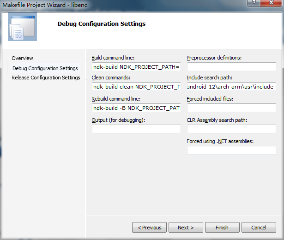Screen dimensions: 284x240
Task: Open the Overview page
Action: [x=22, y=58]
